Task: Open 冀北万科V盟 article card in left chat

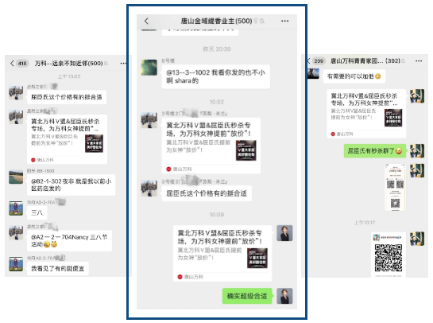Action: (x=67, y=140)
